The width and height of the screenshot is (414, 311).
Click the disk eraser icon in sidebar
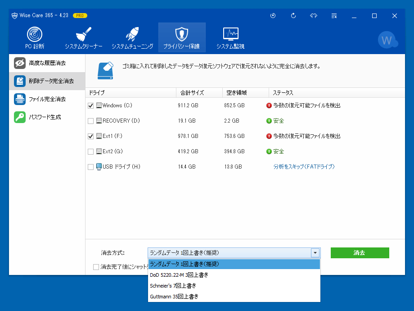[20, 81]
